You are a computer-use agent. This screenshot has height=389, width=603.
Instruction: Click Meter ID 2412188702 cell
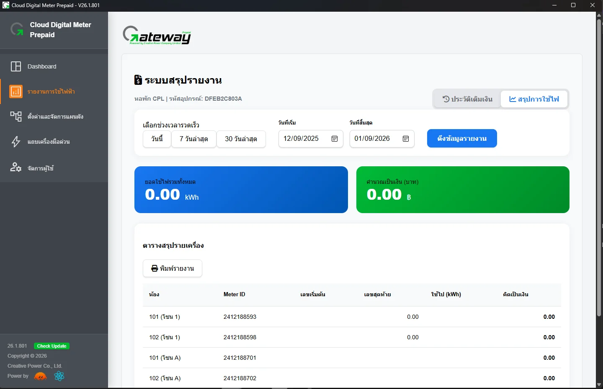click(x=240, y=378)
